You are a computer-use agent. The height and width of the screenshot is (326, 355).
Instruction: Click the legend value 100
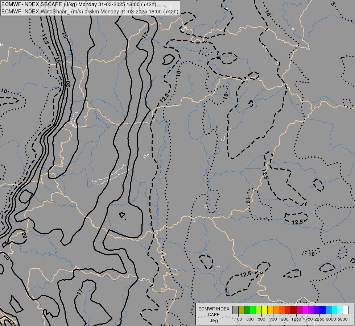coord(238,319)
